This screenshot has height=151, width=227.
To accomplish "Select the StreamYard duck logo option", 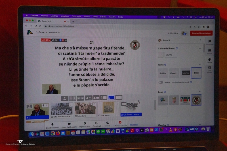I will click(x=163, y=100).
